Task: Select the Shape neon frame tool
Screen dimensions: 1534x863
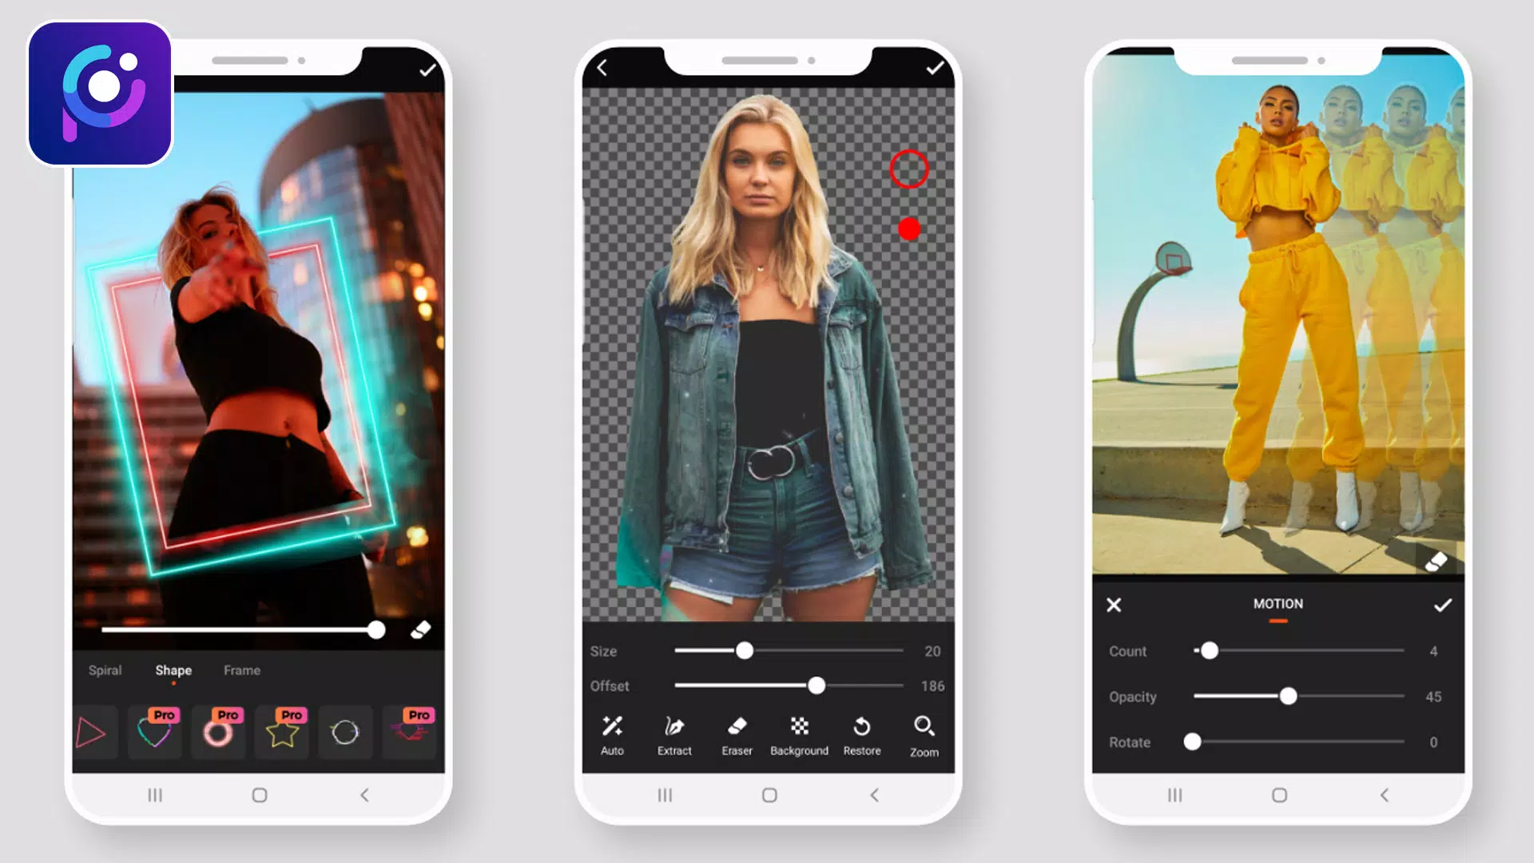Action: click(x=173, y=670)
